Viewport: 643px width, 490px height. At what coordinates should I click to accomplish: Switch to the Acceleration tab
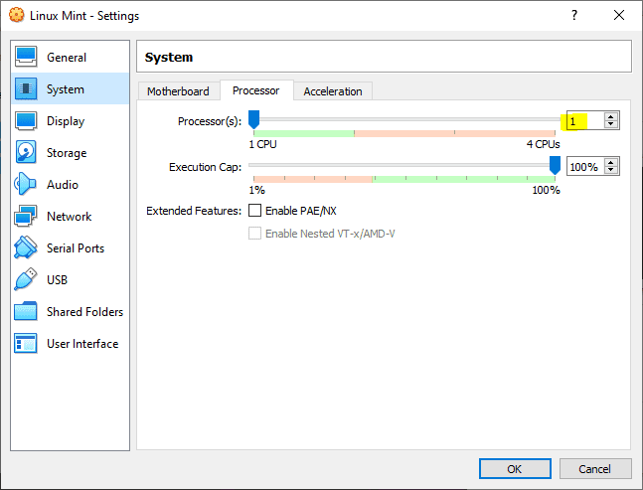(x=333, y=91)
